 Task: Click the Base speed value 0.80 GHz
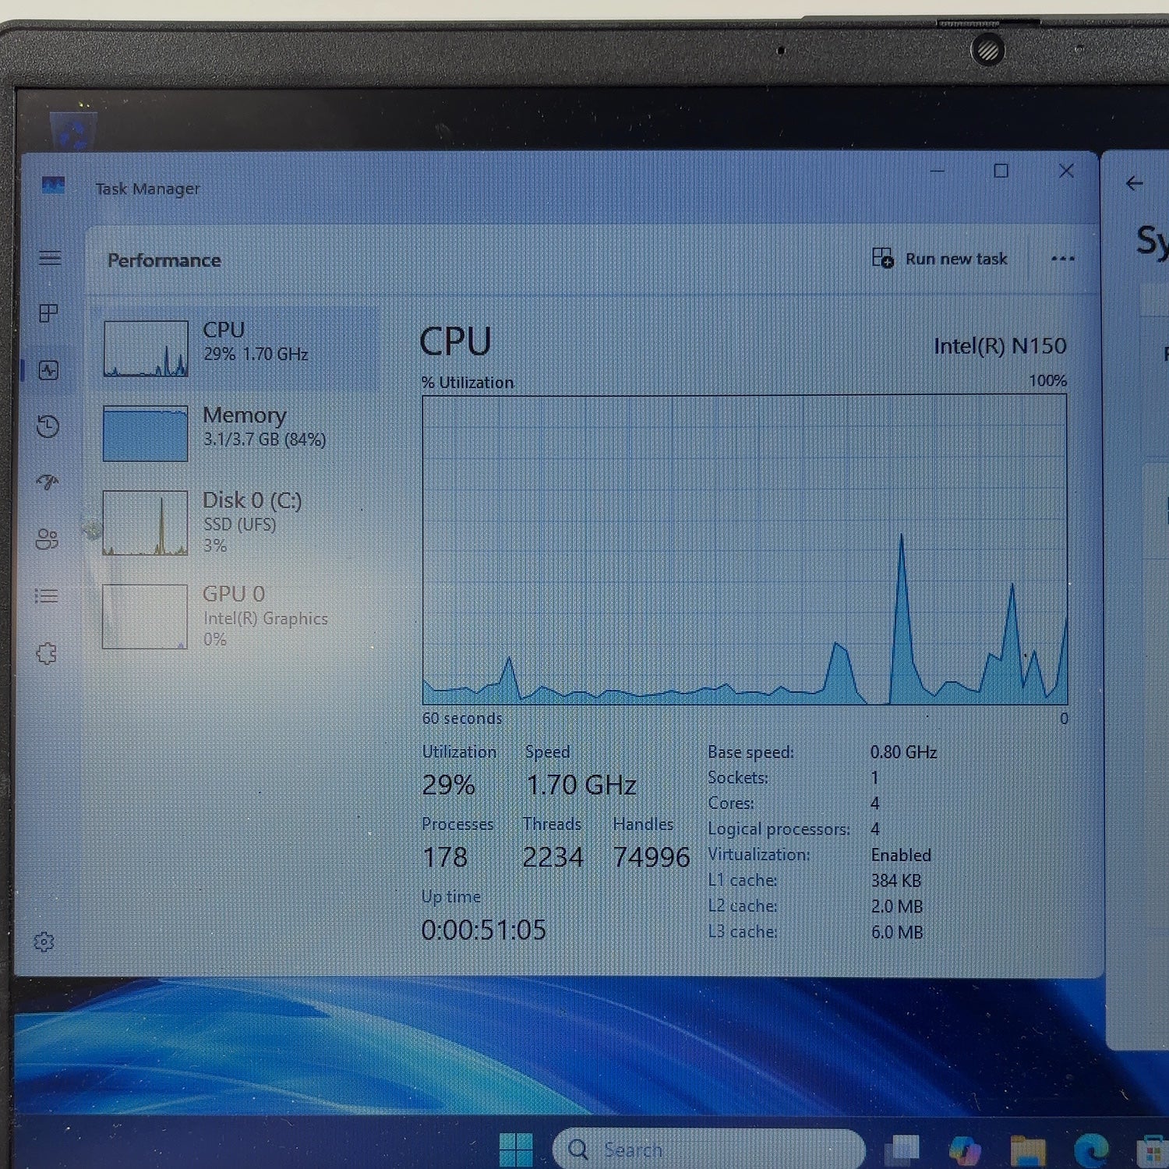click(904, 752)
